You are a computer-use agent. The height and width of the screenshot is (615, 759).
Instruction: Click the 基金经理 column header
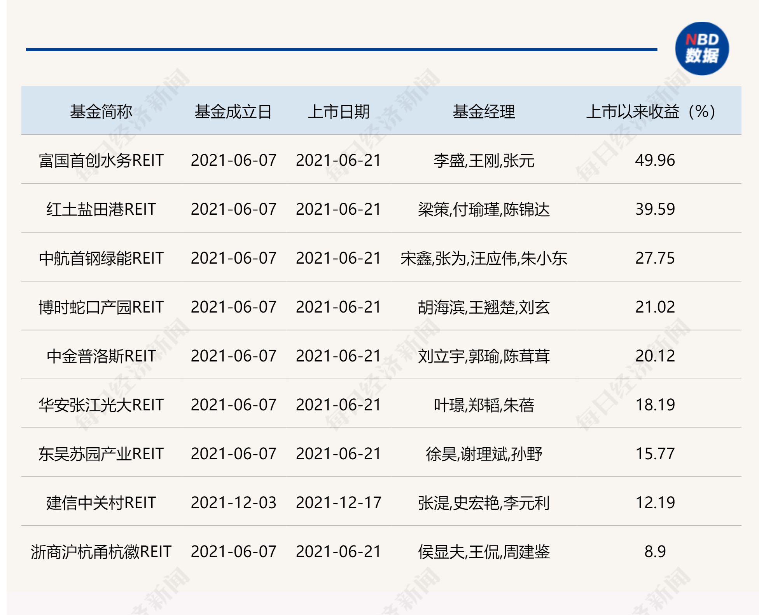(x=484, y=112)
